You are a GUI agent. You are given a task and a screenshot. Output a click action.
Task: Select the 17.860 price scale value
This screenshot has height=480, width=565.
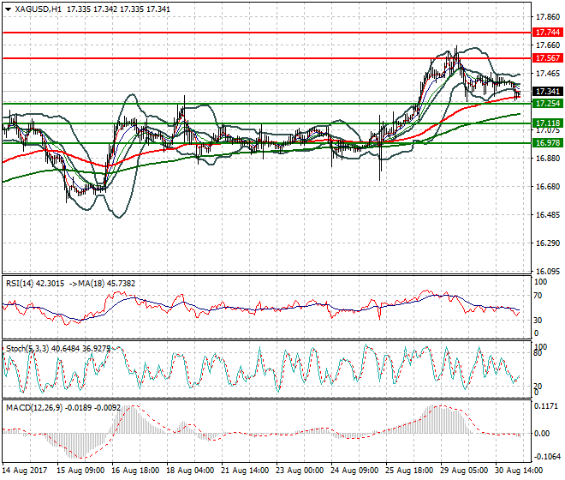548,17
